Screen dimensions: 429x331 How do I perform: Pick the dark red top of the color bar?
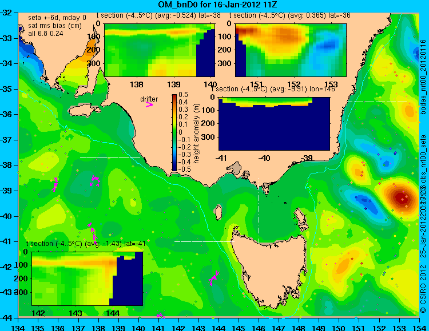tap(174, 96)
